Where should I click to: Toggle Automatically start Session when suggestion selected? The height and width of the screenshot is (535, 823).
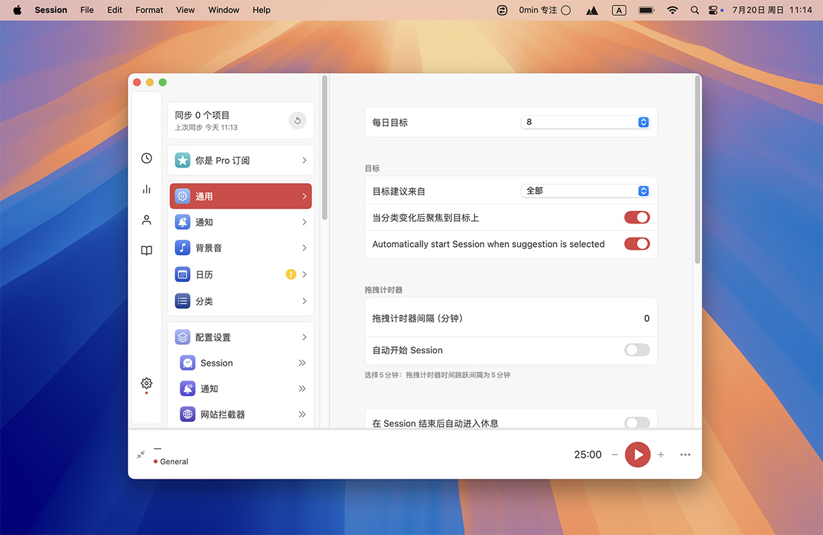[x=636, y=243]
